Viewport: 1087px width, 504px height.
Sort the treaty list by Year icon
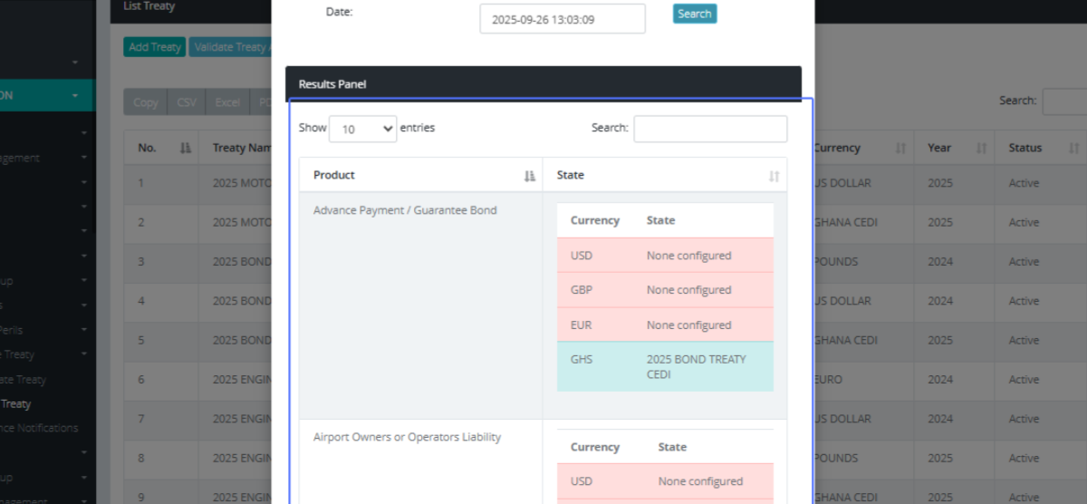click(981, 148)
